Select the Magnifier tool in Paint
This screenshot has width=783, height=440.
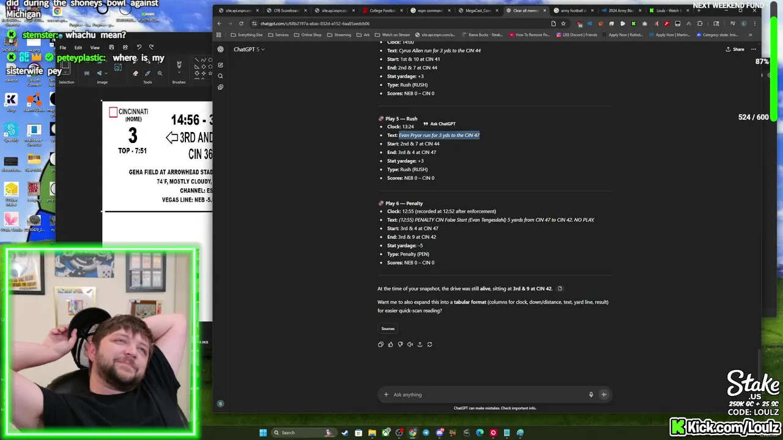(160, 73)
